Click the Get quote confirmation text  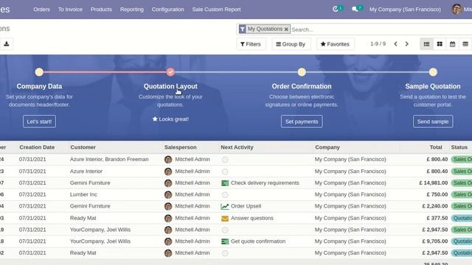click(258, 241)
